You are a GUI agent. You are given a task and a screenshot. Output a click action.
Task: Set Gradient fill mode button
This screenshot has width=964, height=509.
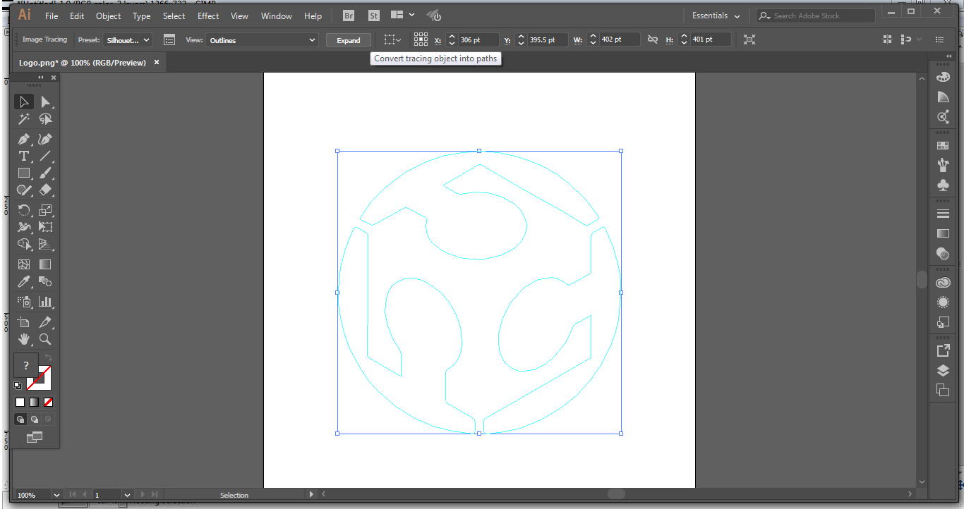(34, 403)
